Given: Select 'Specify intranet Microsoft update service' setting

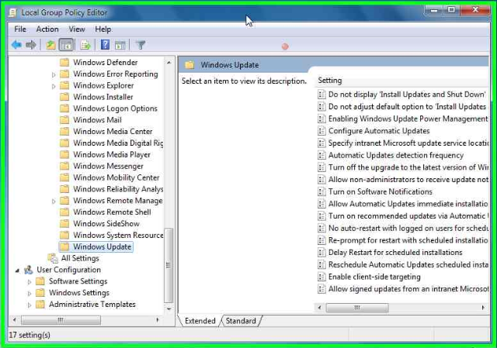Looking at the screenshot, I should pos(408,143).
